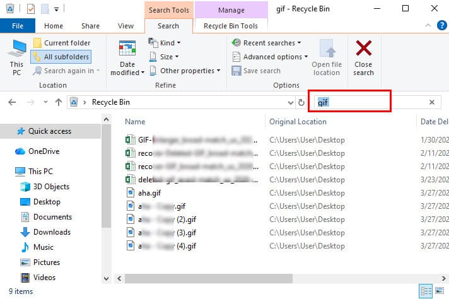Click Recycle Bin icon in title bar
This screenshot has width=449, height=299.
pos(10,9)
